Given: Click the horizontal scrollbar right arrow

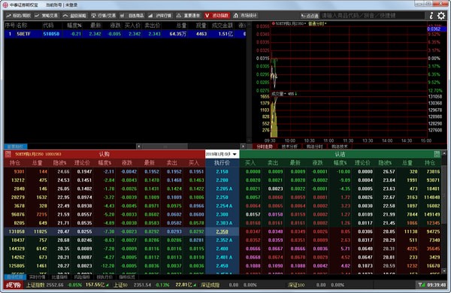Looking at the screenshot, I should (x=243, y=146).
